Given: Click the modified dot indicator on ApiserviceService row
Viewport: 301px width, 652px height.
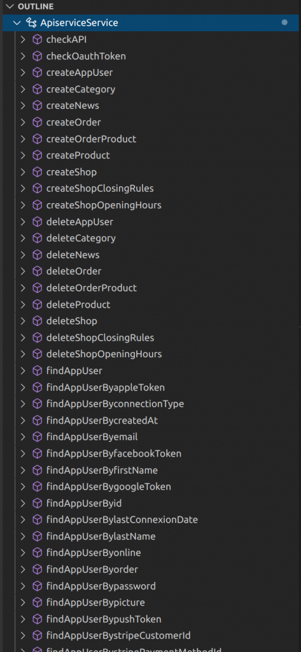Looking at the screenshot, I should 284,22.
